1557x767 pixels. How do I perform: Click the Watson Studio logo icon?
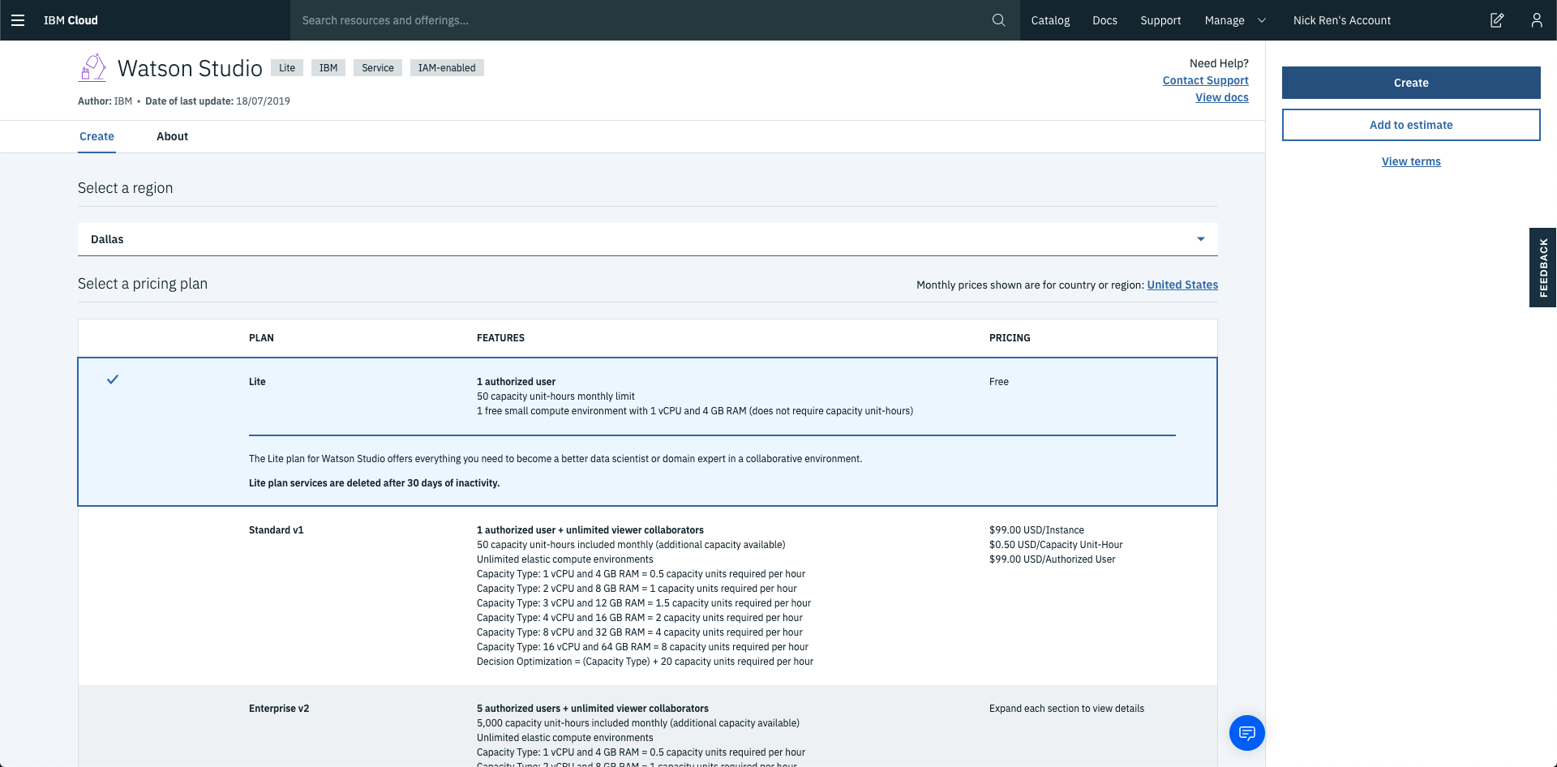92,68
